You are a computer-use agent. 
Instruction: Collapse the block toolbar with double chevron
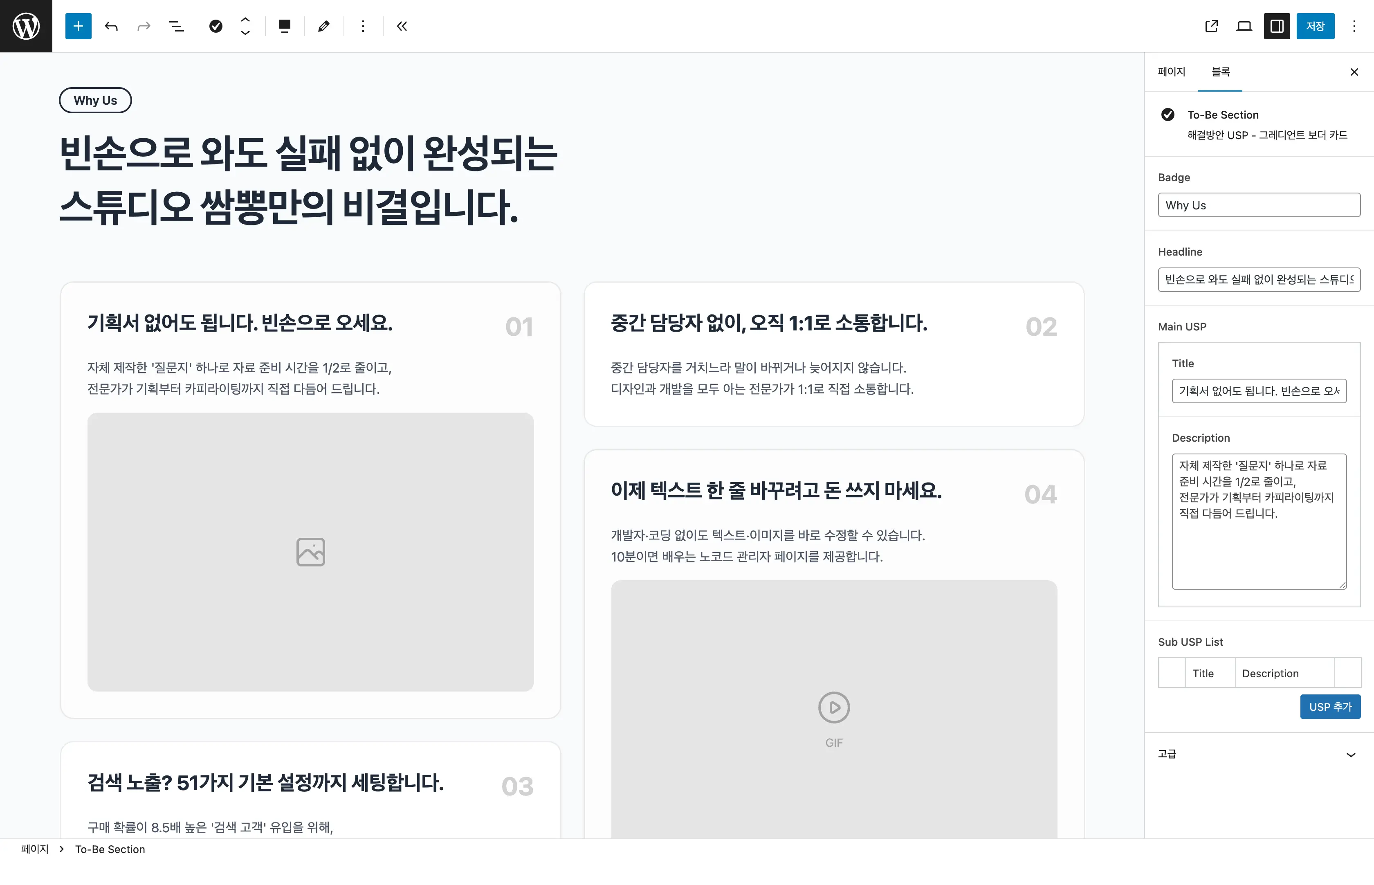point(402,26)
